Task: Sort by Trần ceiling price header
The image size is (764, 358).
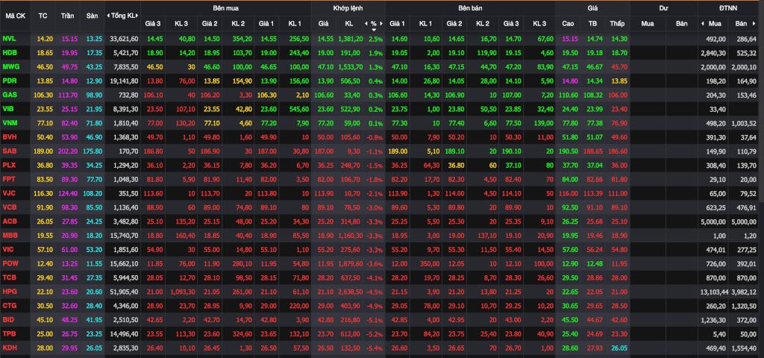Action: tap(68, 16)
